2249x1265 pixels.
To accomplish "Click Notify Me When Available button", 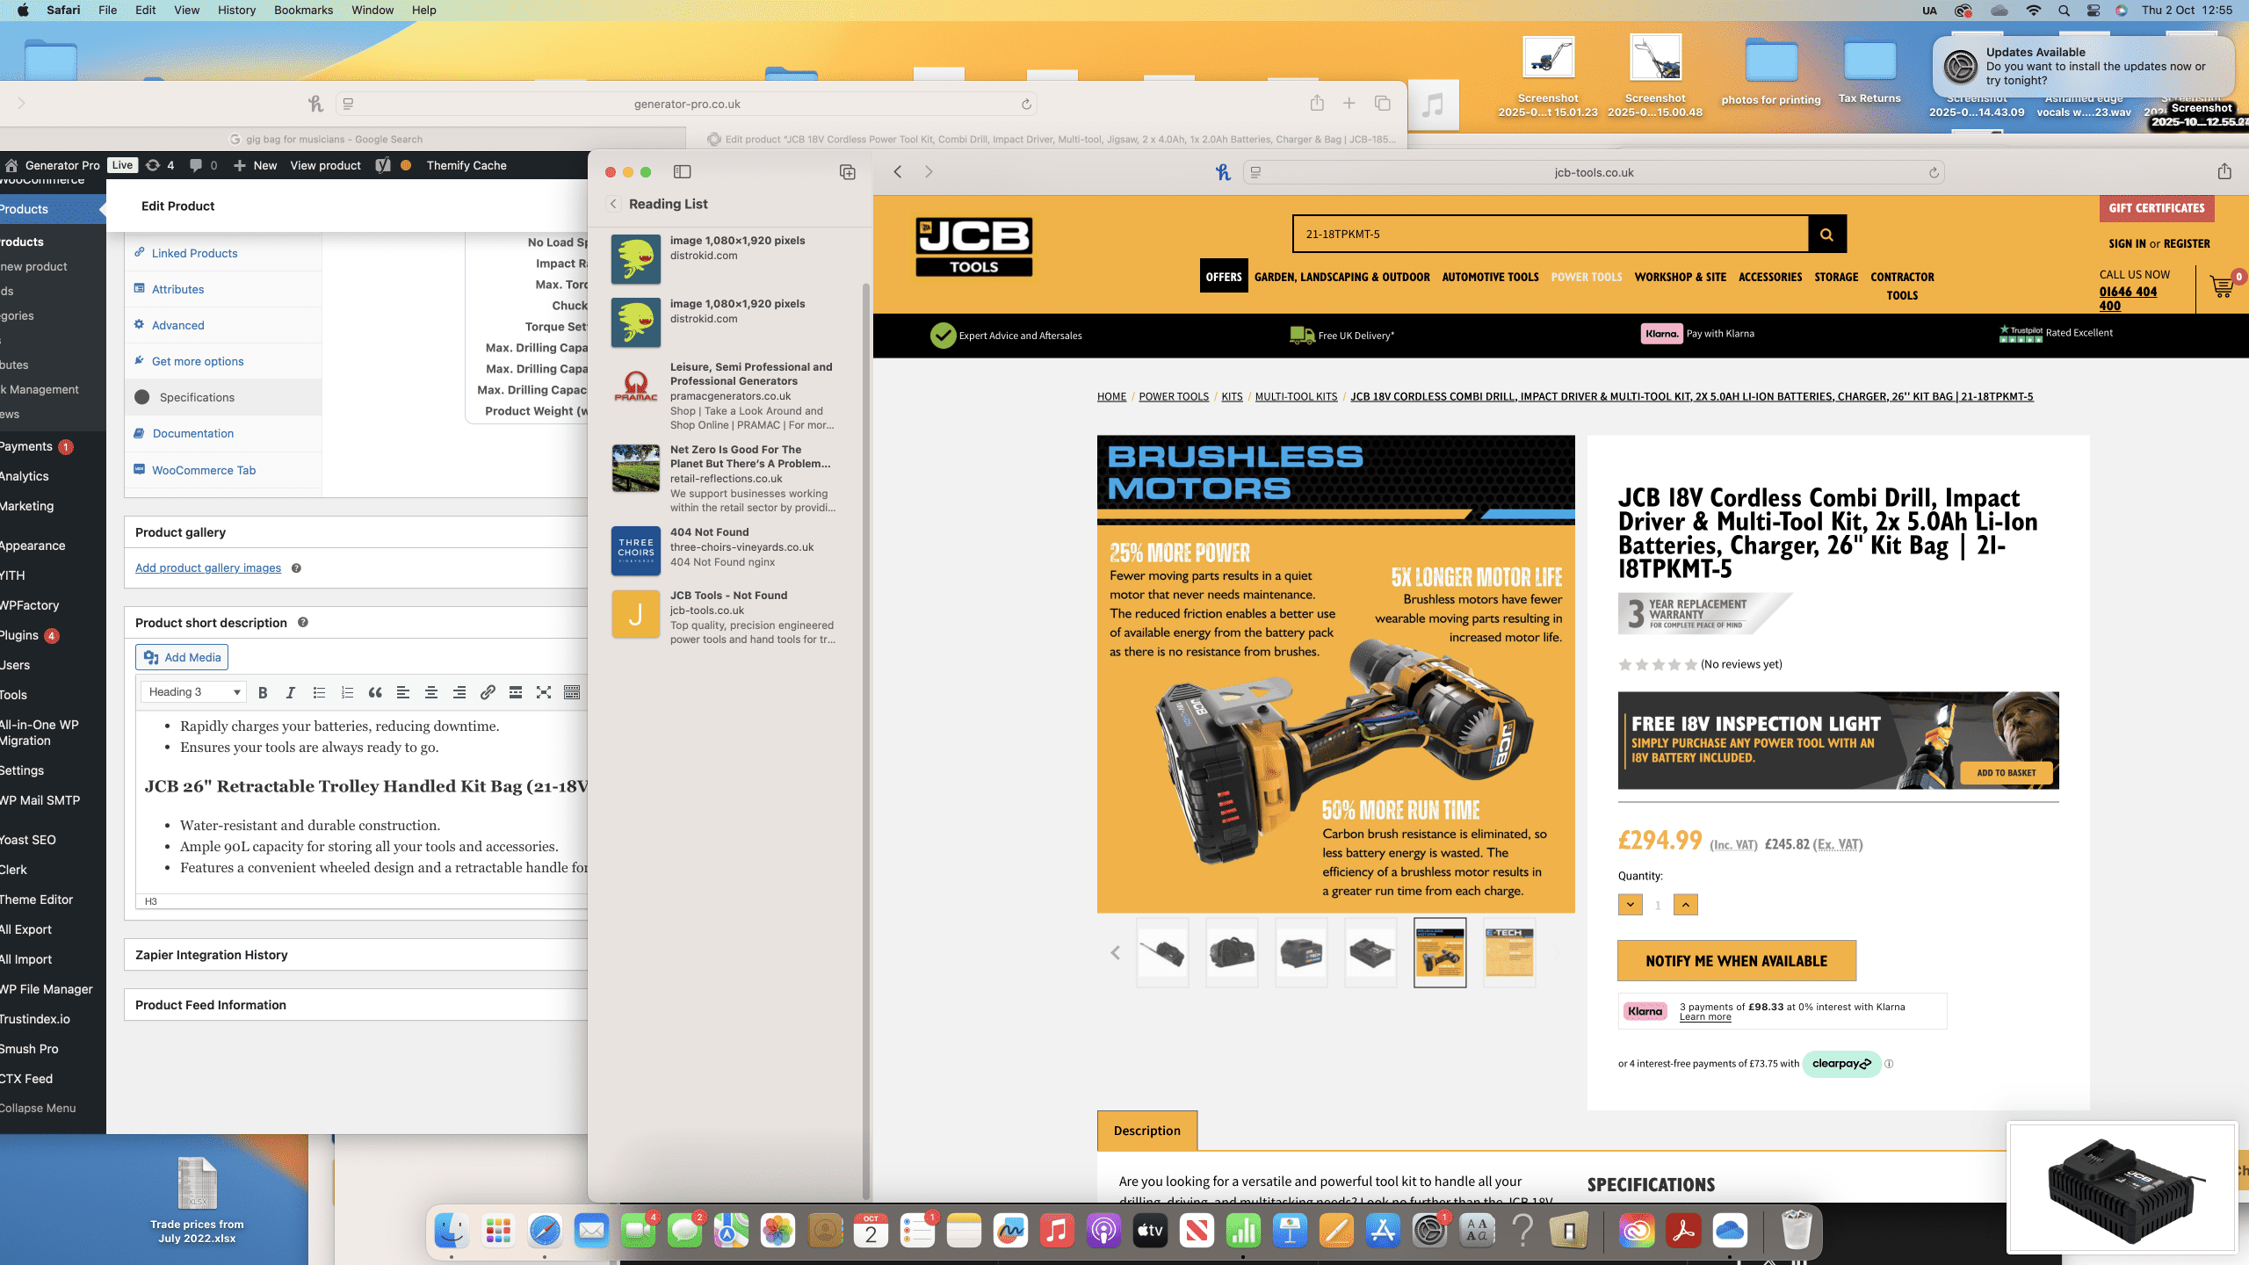I will point(1736,961).
